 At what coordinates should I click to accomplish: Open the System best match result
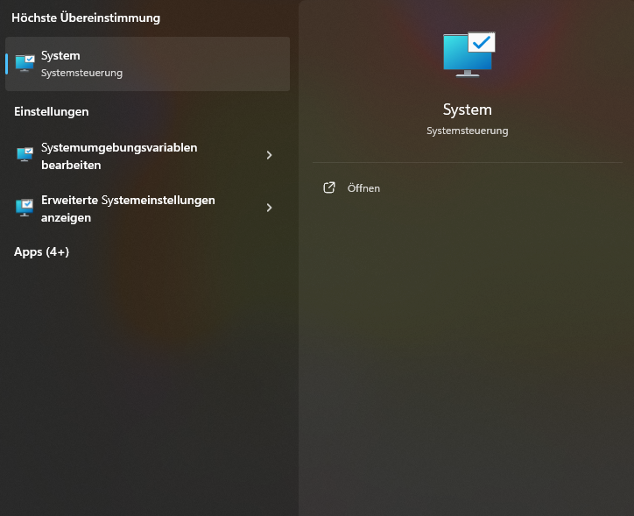[148, 64]
